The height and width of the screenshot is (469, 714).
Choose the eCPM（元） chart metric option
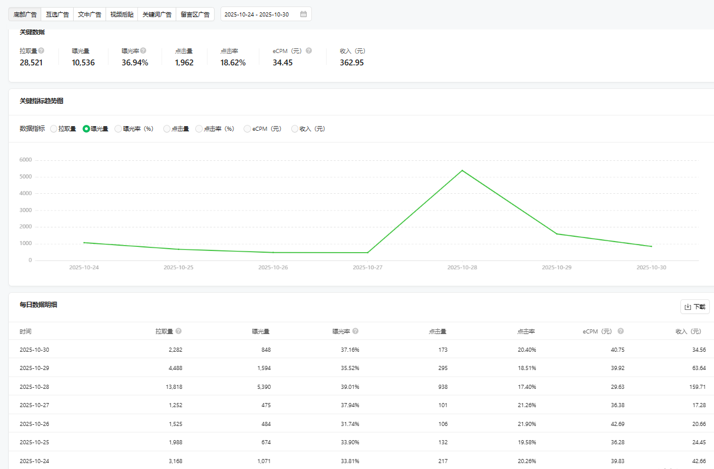[x=247, y=128]
